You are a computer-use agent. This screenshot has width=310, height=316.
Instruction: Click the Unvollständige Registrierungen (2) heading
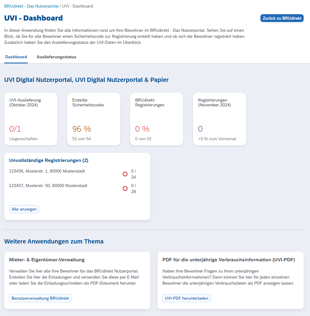[49, 160]
